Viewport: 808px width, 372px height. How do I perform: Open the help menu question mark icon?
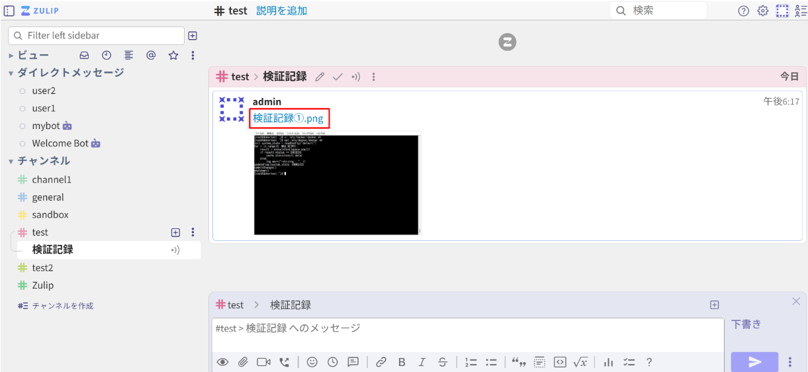(744, 11)
